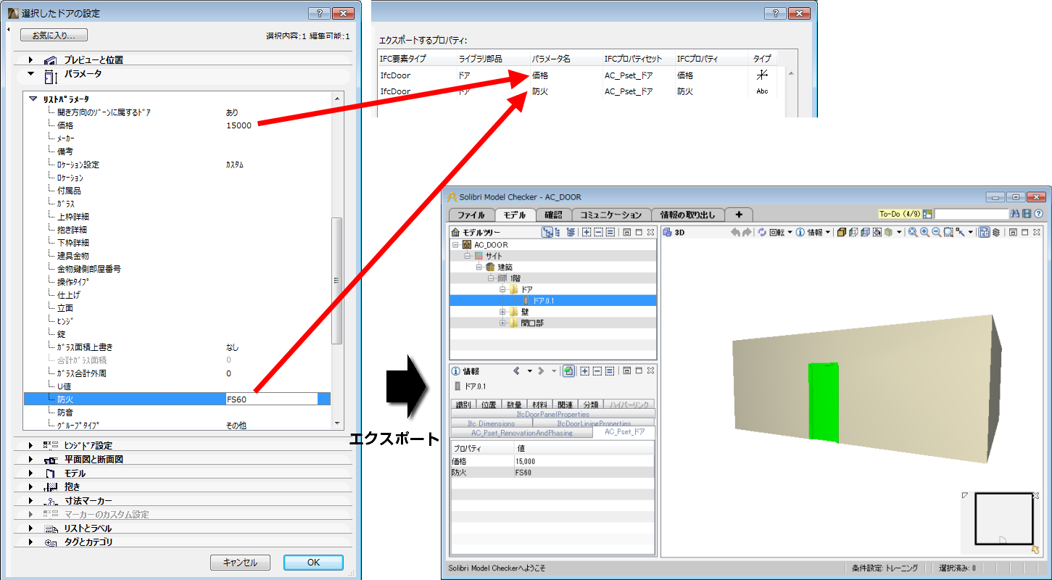Viewport: 1052px width, 580px height.
Task: Click OK in the door settings dialog
Action: pyautogui.click(x=313, y=562)
